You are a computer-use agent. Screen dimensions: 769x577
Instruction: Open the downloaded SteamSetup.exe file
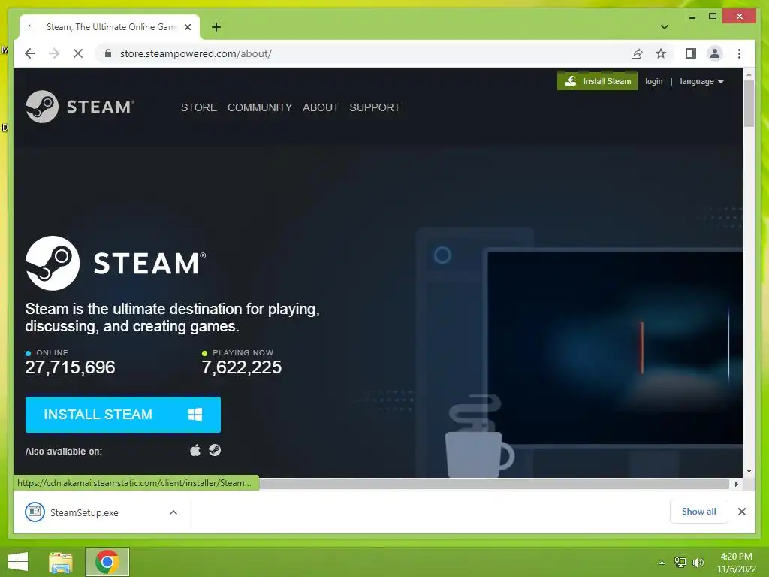(x=84, y=512)
